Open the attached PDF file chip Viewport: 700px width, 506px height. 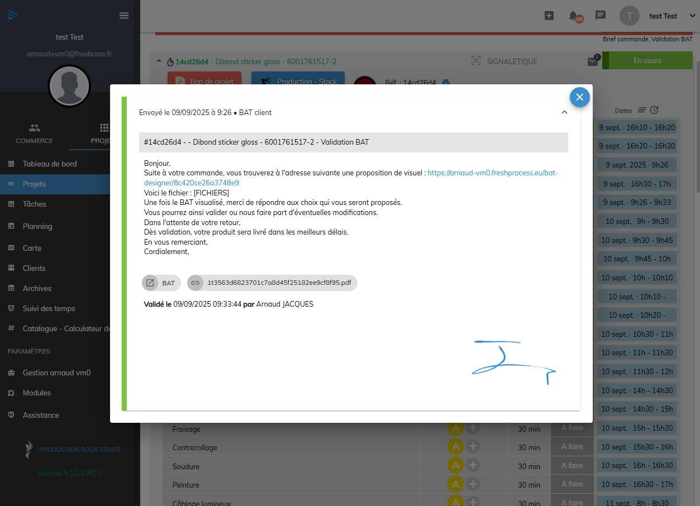tap(272, 283)
